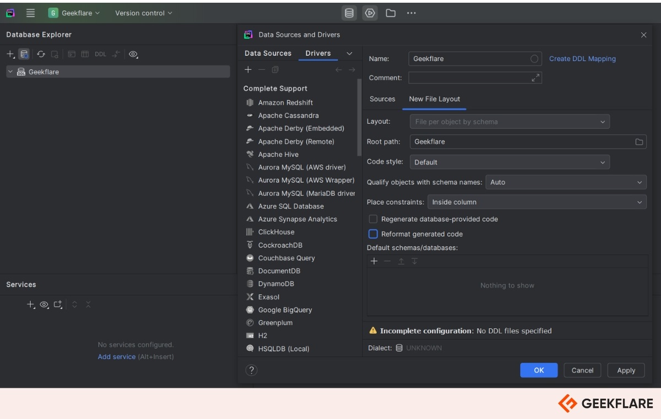Switch to the Drivers tab

coord(318,53)
